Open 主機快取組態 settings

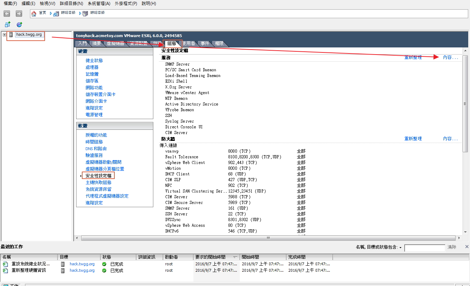click(98, 183)
